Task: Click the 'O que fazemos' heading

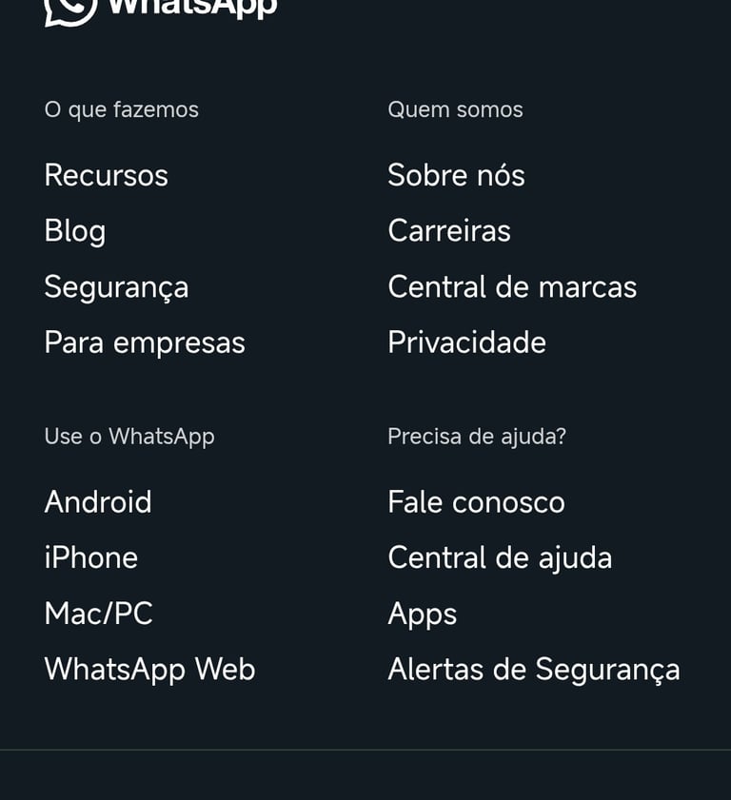Action: pos(121,109)
